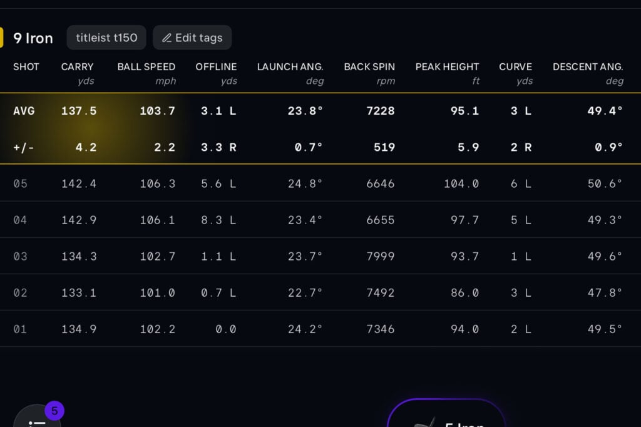Click the PEAK HEIGHT column header
The height and width of the screenshot is (427, 641).
pyautogui.click(x=447, y=67)
